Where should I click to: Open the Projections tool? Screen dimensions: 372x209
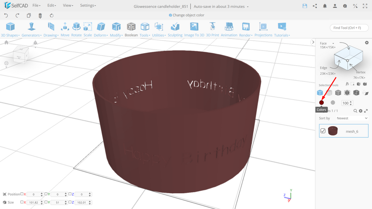[263, 30]
